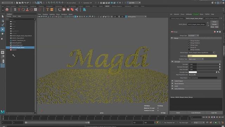Click the paper plane MASH shelf icon

click(77, 10)
